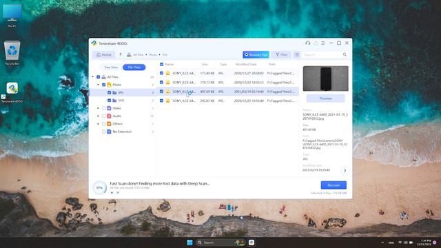Screen dimensions: 441x248
Task: Click the up-arrow navigate icon beside Home
Action: [x=121, y=54]
